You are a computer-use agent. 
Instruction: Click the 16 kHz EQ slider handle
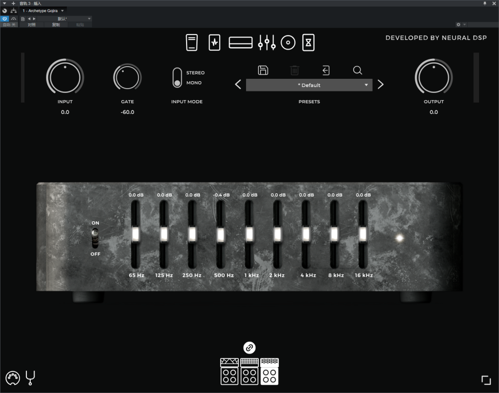click(x=363, y=234)
